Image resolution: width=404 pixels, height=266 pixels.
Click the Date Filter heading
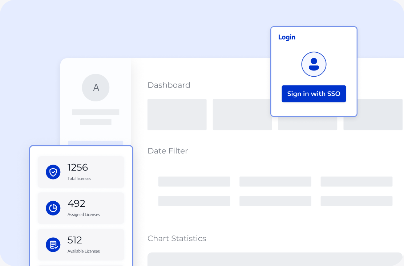[168, 151]
